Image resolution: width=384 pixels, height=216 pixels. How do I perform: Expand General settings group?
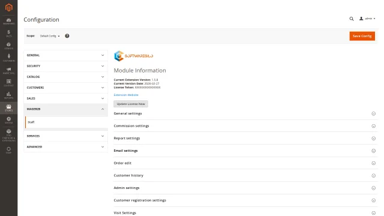[245, 113]
